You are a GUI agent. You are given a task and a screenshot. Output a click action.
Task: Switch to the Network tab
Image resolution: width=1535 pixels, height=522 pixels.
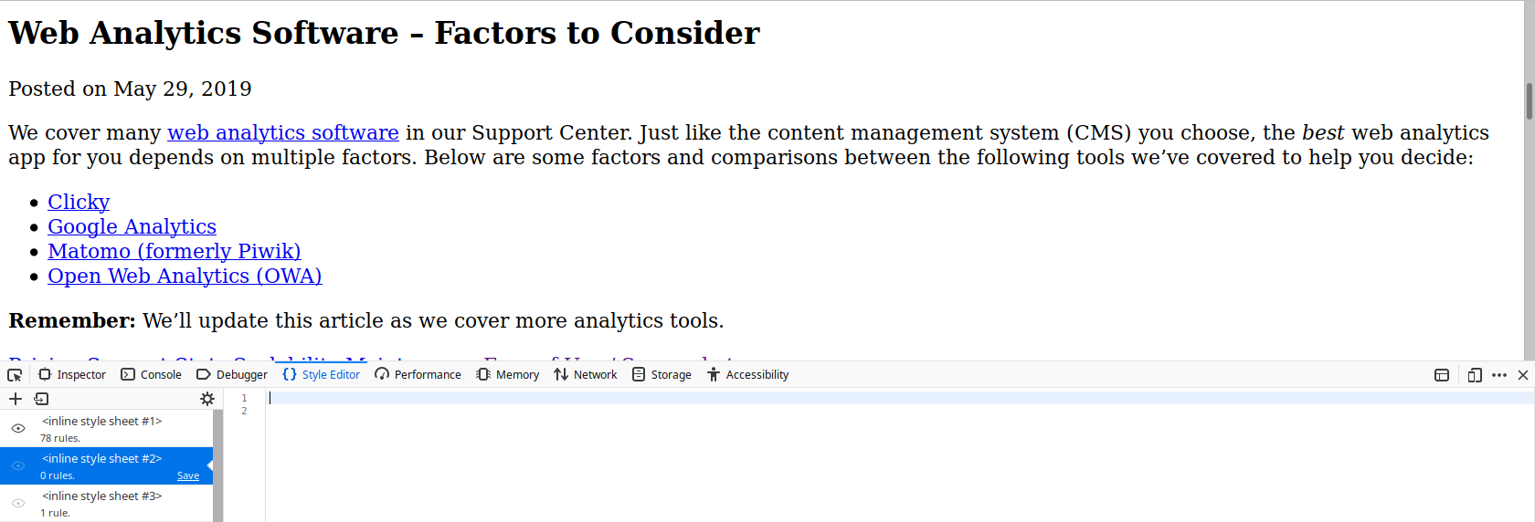click(x=586, y=375)
